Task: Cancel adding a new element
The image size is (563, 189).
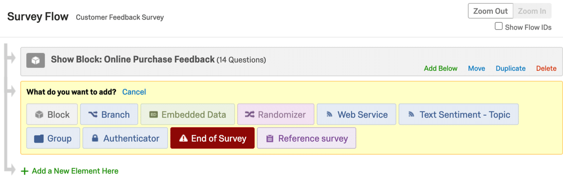Action: click(x=134, y=92)
